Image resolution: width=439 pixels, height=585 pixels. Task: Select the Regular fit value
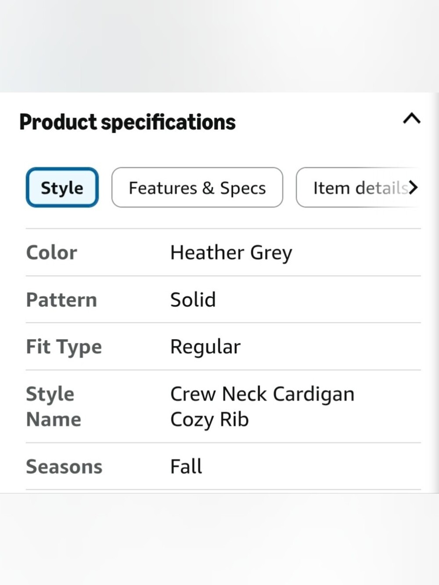(x=205, y=347)
